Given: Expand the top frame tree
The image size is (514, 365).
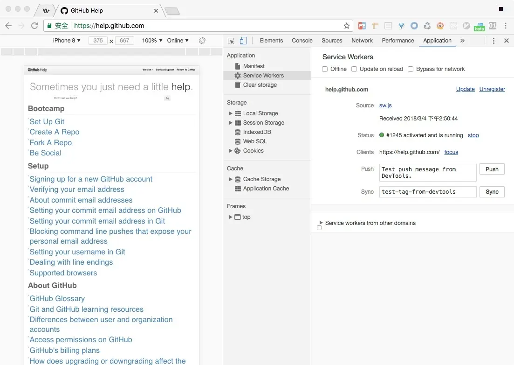Looking at the screenshot, I should tap(231, 217).
